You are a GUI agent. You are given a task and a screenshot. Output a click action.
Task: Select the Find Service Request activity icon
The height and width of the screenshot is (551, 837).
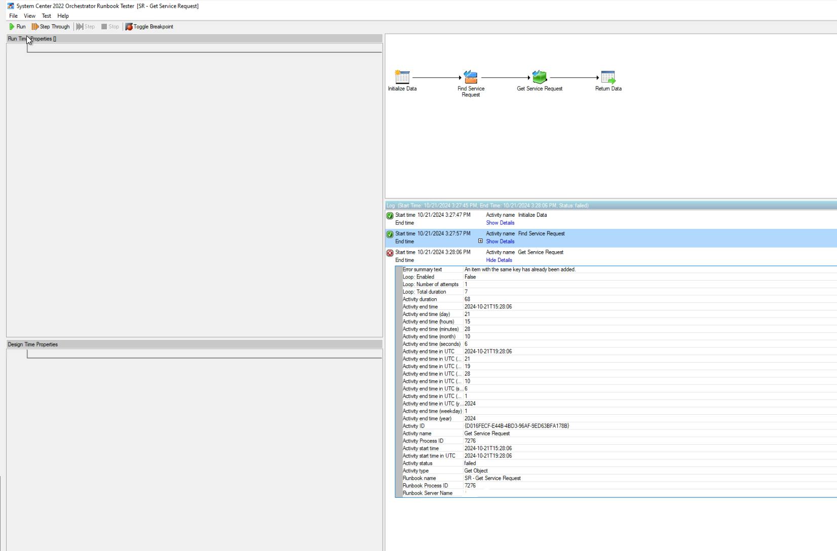tap(471, 77)
